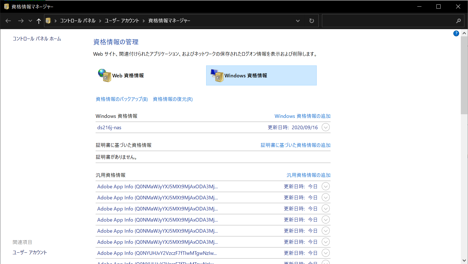Click the refresh icon in the address bar
Screen dimensions: 468x264
pyautogui.click(x=311, y=21)
